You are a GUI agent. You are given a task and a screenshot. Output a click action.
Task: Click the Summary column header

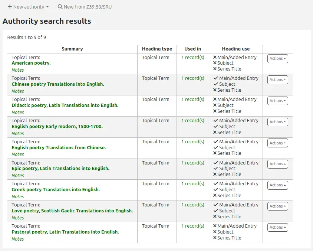point(72,49)
